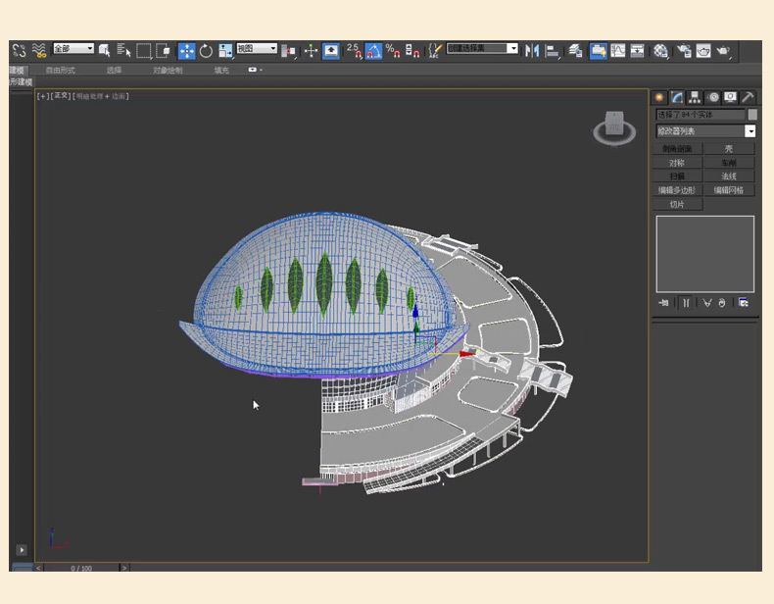
Task: Switch to the 建模 ribbon tab
Action: [x=18, y=71]
